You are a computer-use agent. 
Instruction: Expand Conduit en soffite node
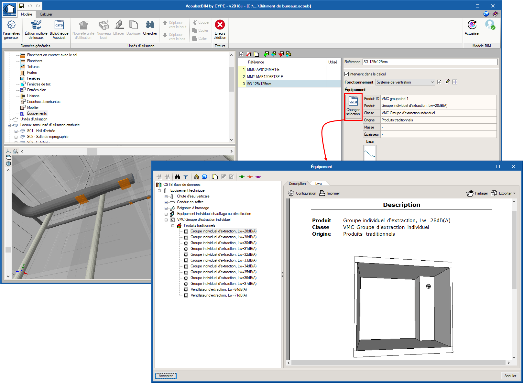pos(166,202)
